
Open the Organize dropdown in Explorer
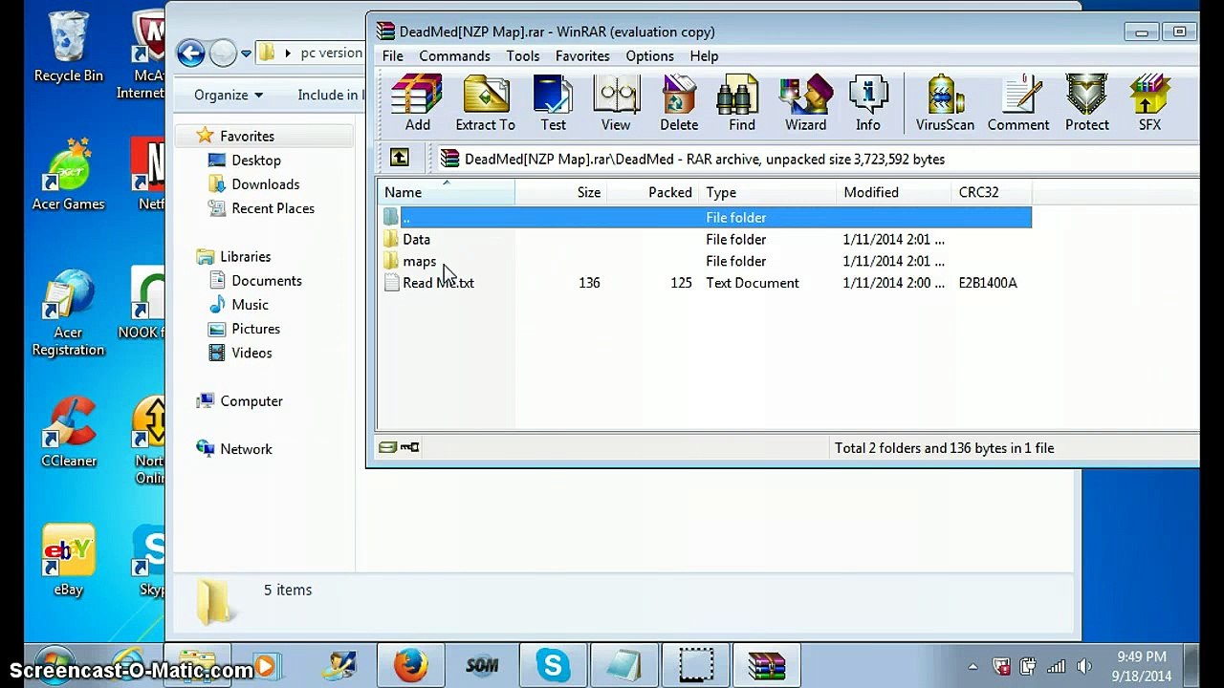tap(228, 95)
